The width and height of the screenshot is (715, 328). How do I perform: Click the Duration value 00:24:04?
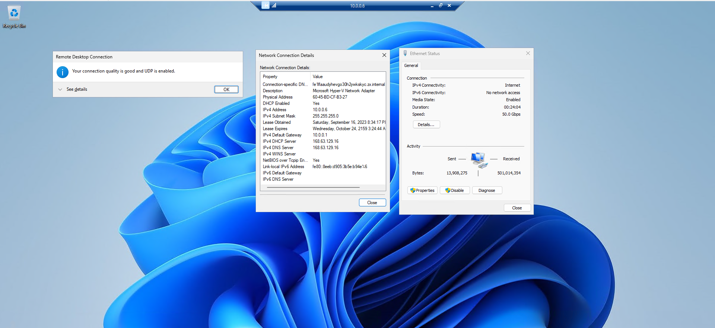(x=512, y=107)
